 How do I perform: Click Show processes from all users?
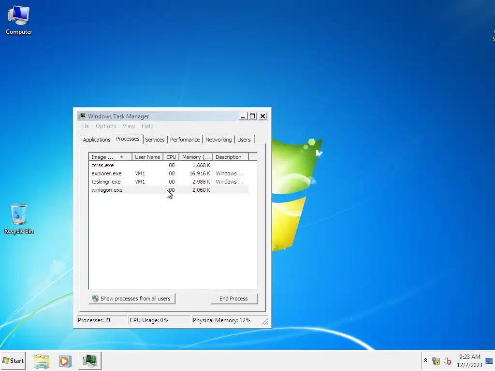click(x=131, y=299)
